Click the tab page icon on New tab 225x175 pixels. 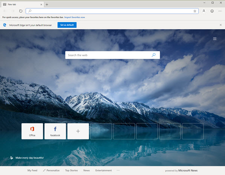pos(5,4)
